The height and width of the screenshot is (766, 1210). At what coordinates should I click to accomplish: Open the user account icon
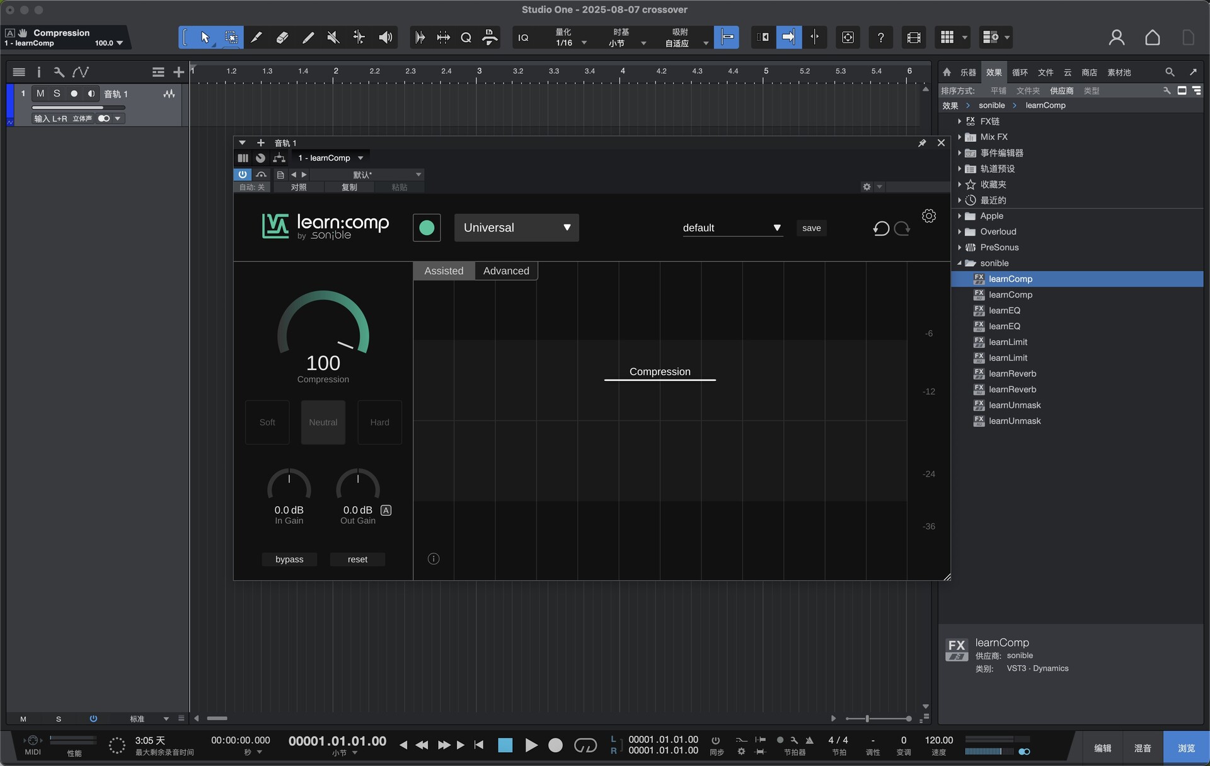pyautogui.click(x=1117, y=37)
